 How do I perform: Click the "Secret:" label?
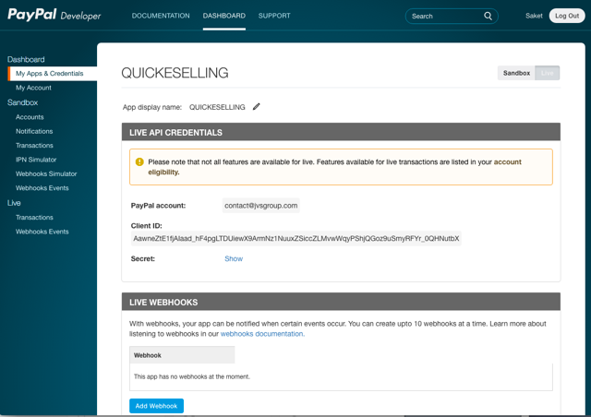[143, 259]
